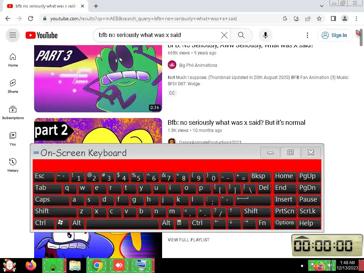This screenshot has height=273, width=364.
Task: Click the YouTube search magnifier button
Action: coord(241,35)
